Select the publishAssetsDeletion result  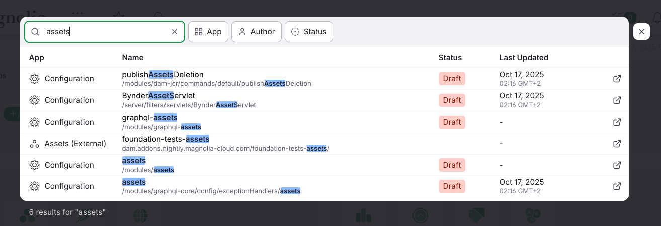[162, 75]
